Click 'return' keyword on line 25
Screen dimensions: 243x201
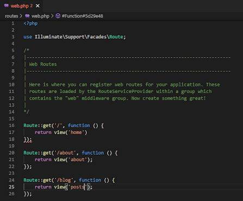click(43, 187)
